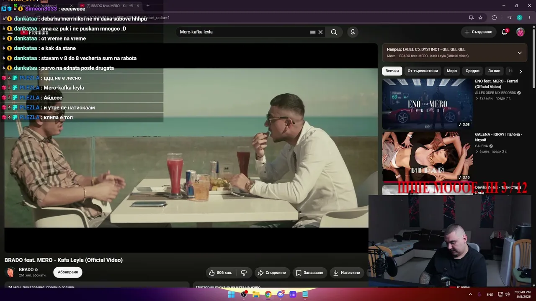Start voice search with the microphone icon
Viewport: 536px width, 301px height.
(353, 32)
